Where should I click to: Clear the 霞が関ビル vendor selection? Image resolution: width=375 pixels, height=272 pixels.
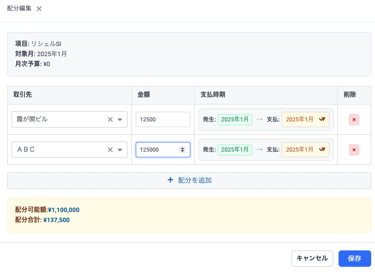(x=110, y=119)
